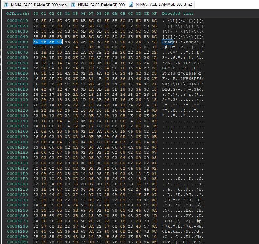The width and height of the screenshot is (259, 244).
Task: Click byte 70 in row 00004270
Action: 146,221
